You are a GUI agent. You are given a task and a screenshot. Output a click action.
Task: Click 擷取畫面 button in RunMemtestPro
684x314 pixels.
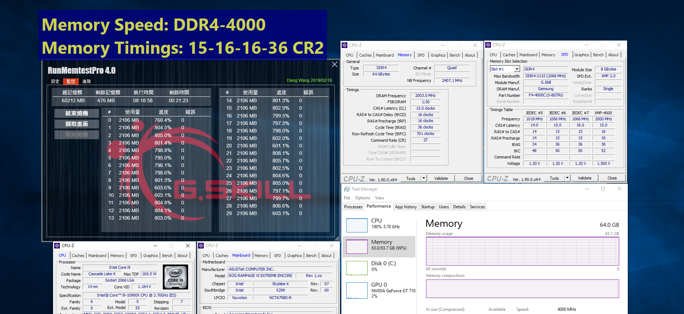click(77, 124)
